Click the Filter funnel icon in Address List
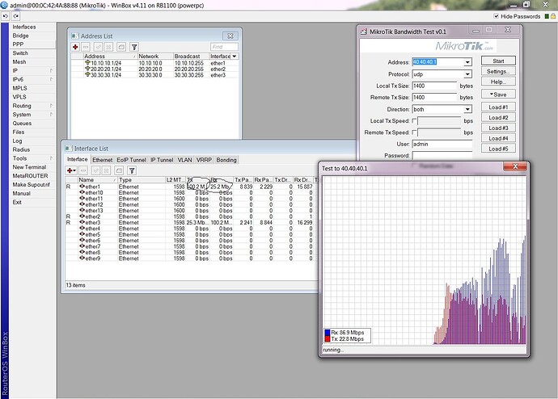The image size is (558, 399). point(133,48)
